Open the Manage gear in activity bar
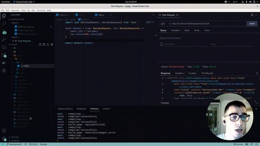Image resolution: width=260 pixels, height=146 pixels. [x=4, y=139]
